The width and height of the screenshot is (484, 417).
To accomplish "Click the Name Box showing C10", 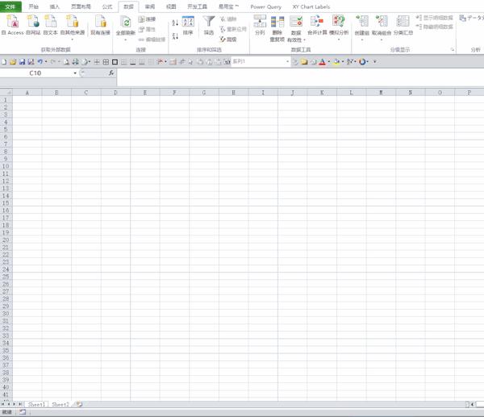I will click(x=36, y=73).
